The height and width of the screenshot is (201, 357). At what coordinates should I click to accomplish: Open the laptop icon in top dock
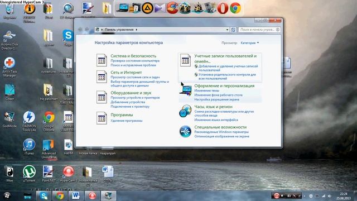[x=122, y=8]
